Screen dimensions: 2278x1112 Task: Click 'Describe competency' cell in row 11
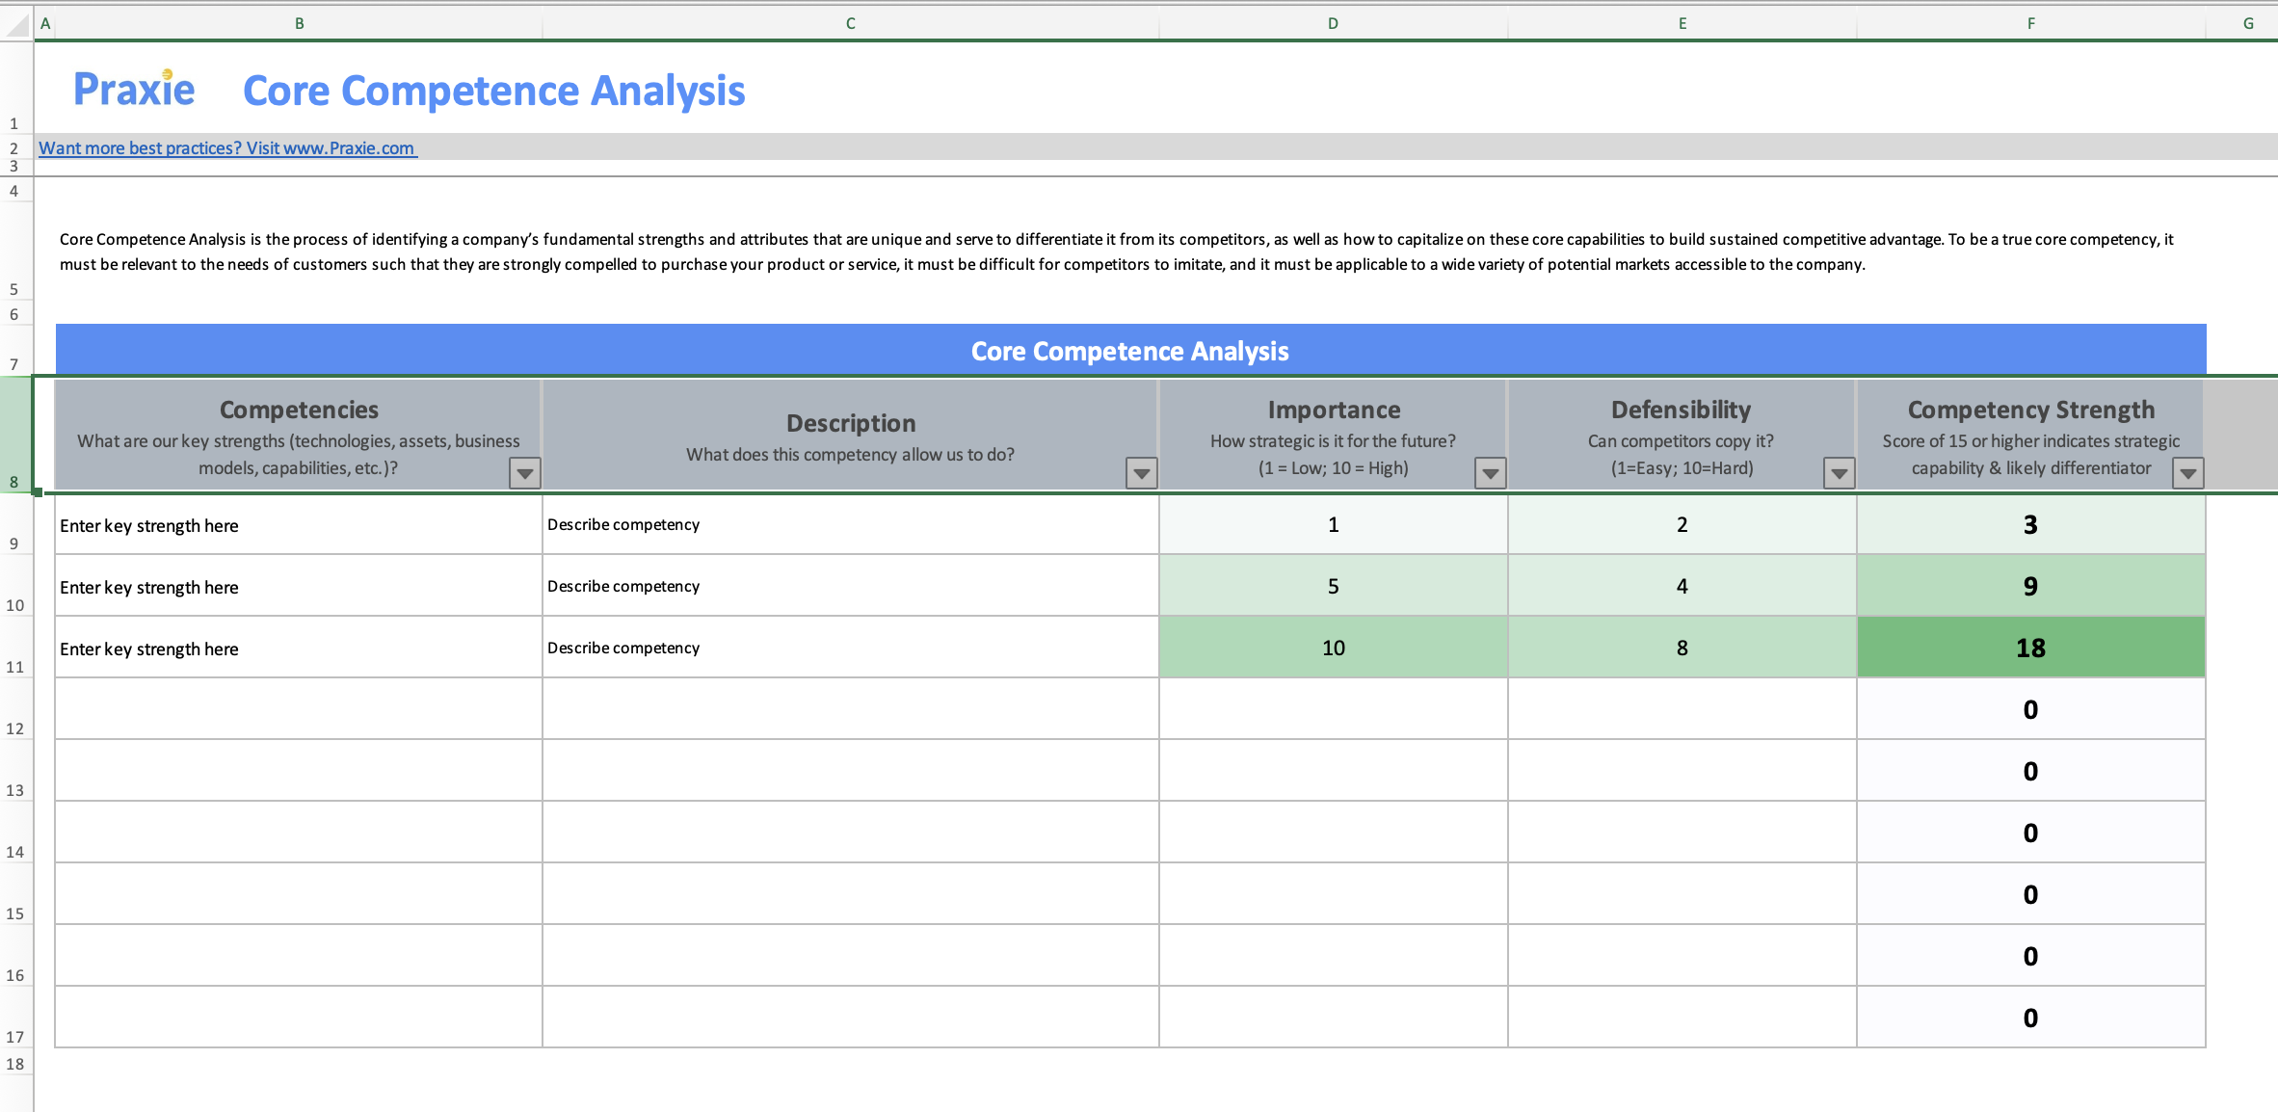851,649
